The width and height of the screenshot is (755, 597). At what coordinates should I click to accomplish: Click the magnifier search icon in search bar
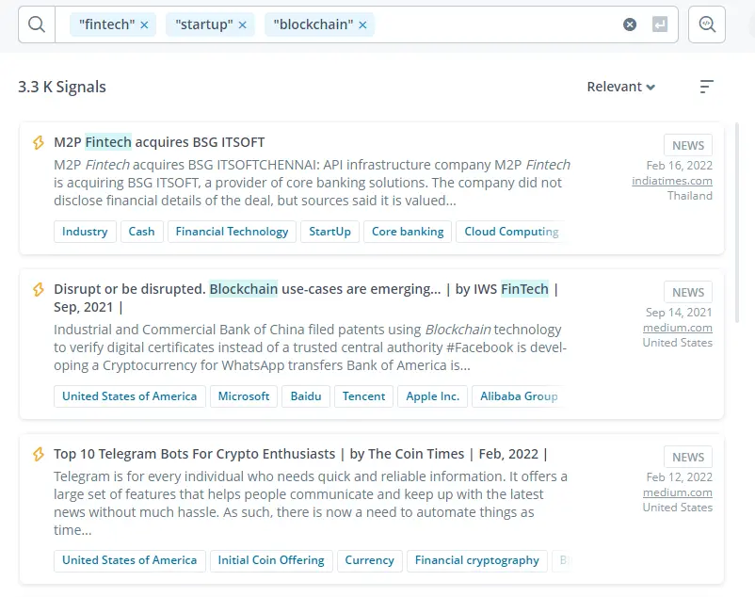click(37, 24)
